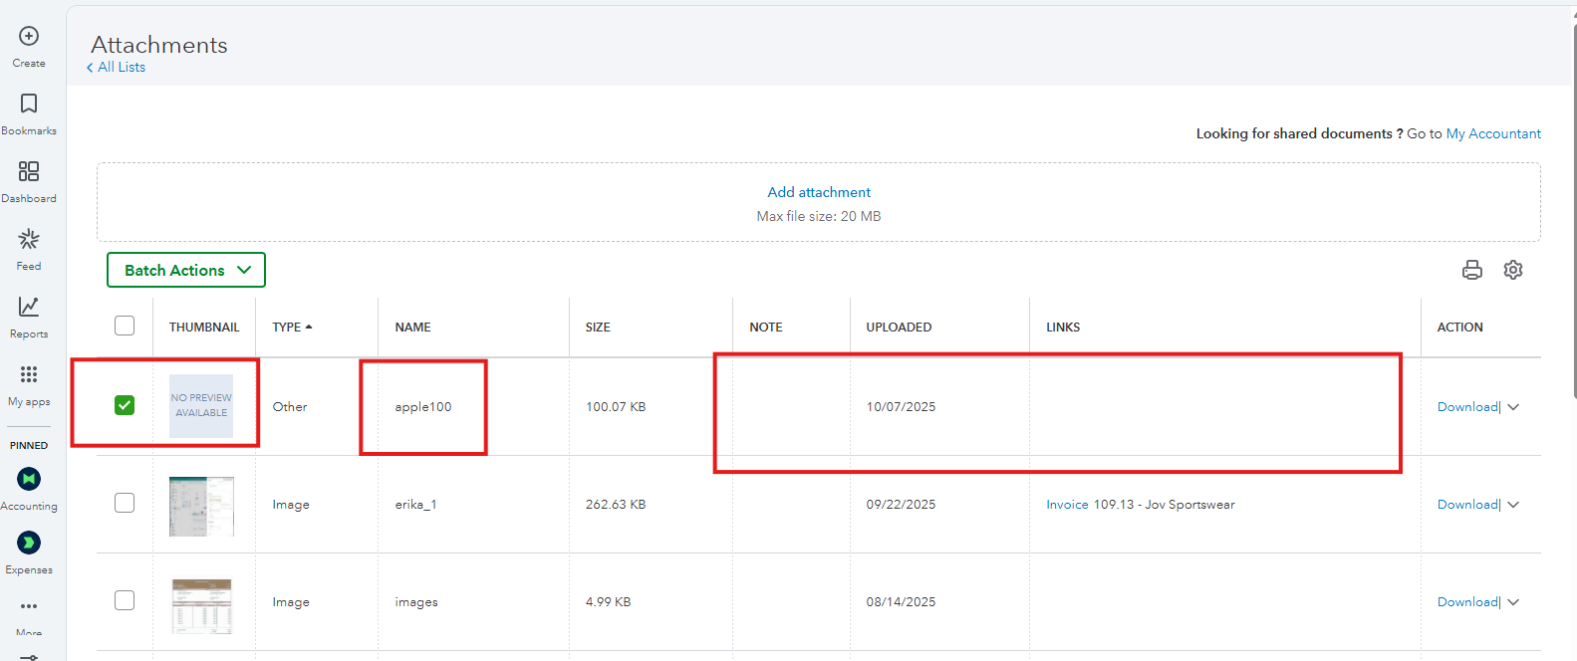This screenshot has width=1577, height=661.
Task: Click the UPLOADED column header
Action: [x=900, y=327]
